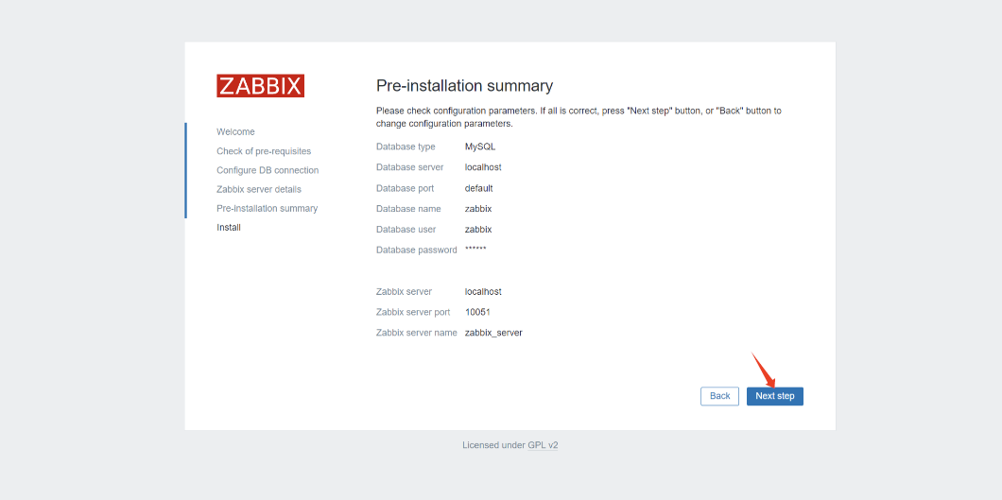Open Configure DB connection step
This screenshot has width=1002, height=500.
tap(268, 170)
